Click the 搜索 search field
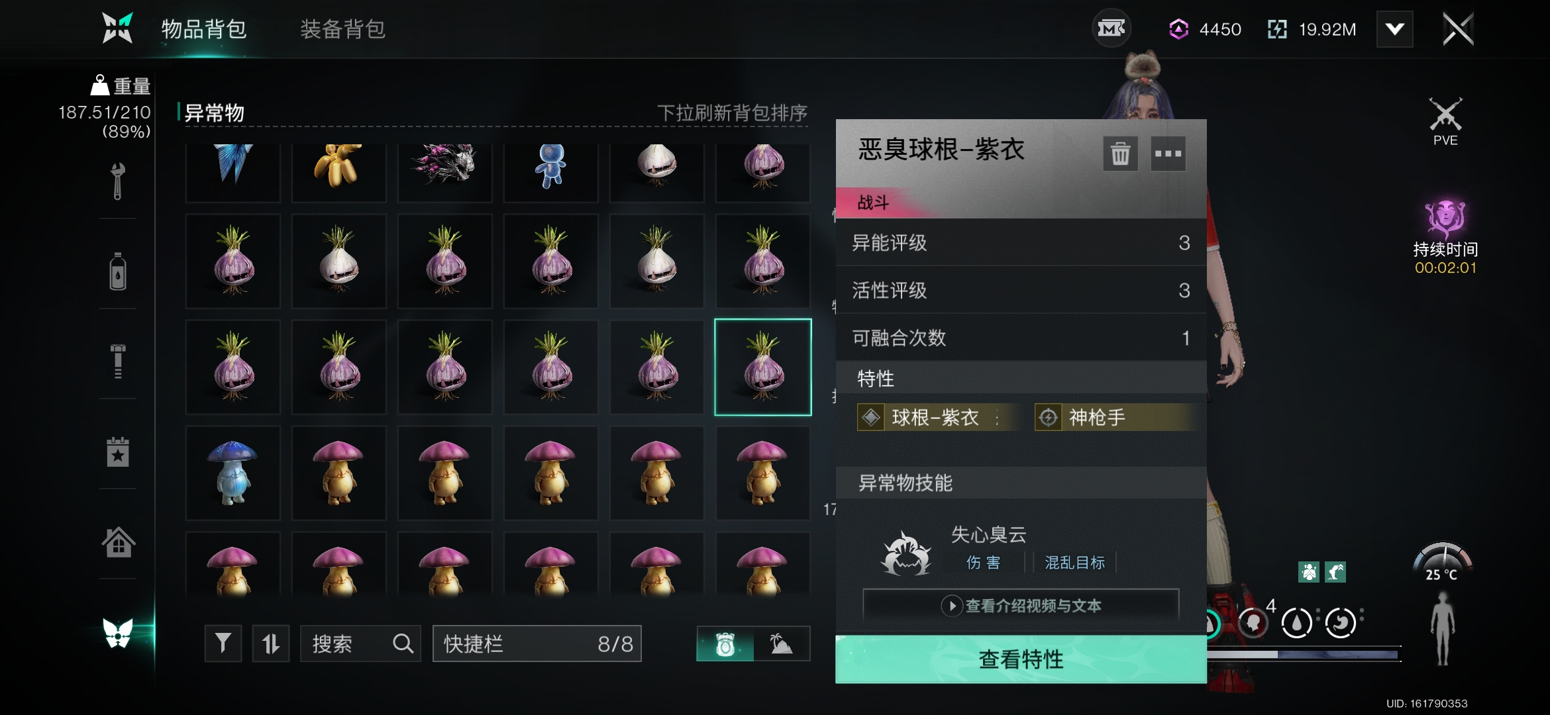Image resolution: width=1550 pixels, height=715 pixels. pos(361,643)
